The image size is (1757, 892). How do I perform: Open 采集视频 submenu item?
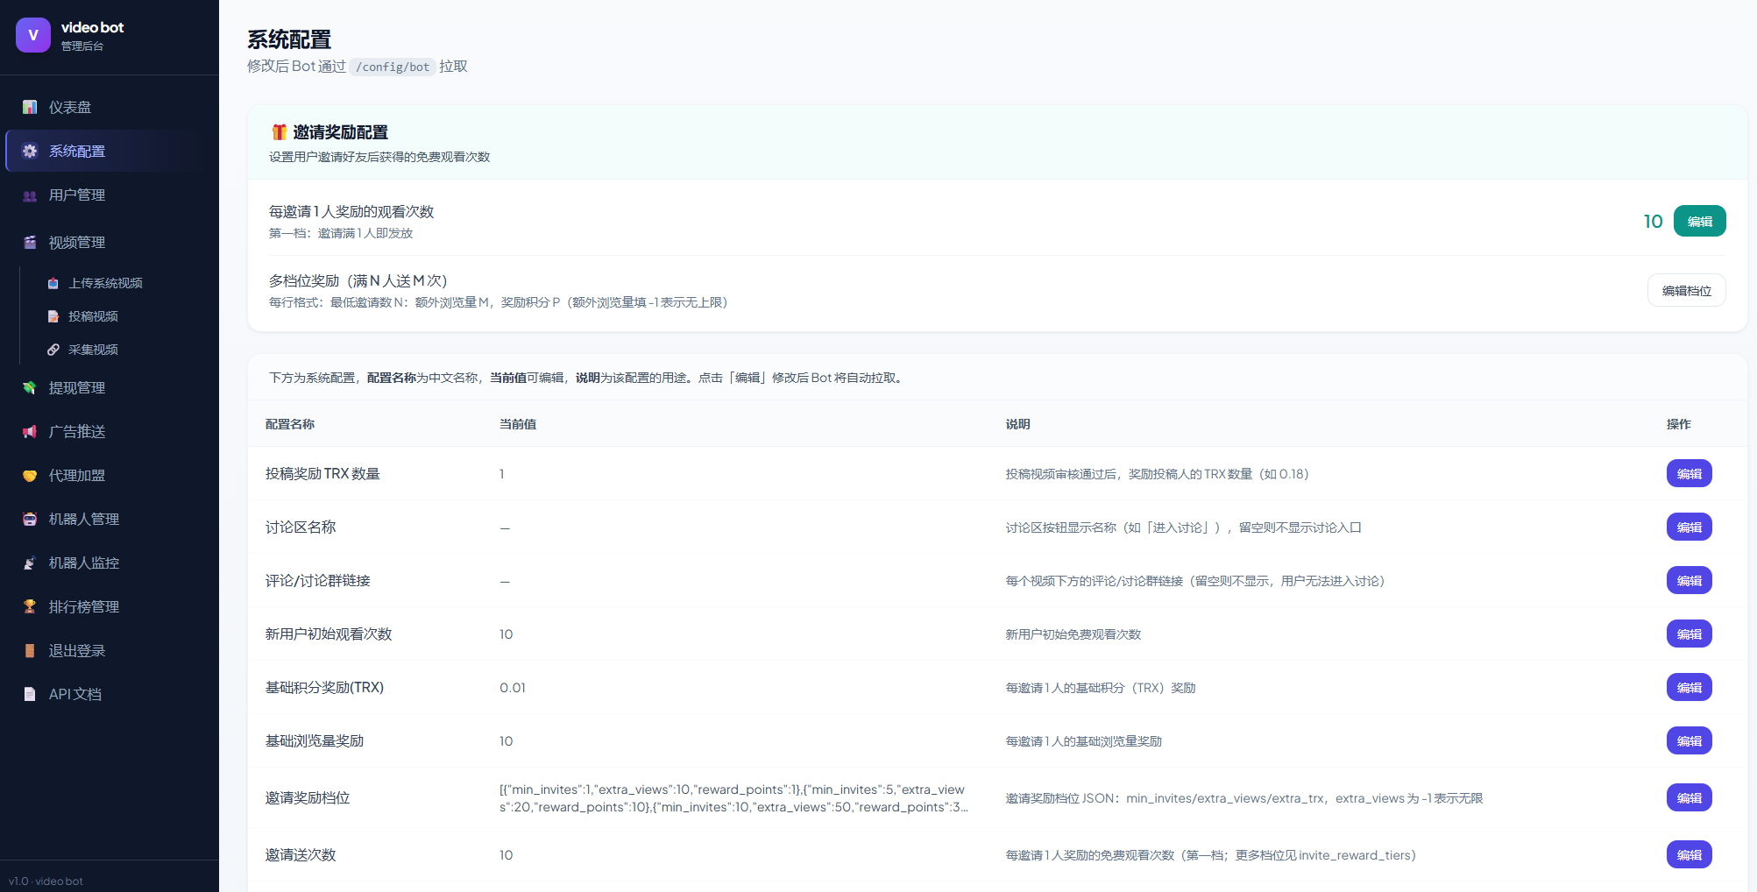click(93, 350)
